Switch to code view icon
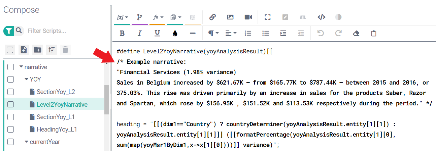 [321, 17]
